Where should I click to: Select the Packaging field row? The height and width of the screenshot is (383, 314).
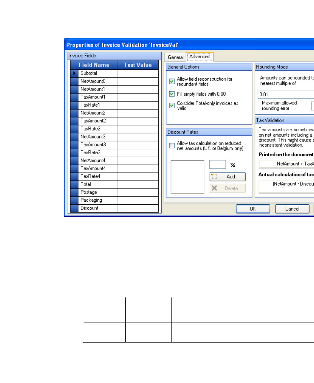tap(98, 200)
